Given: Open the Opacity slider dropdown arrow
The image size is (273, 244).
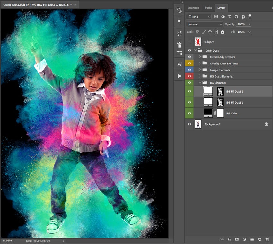Looking at the screenshot, I should click(x=249, y=24).
